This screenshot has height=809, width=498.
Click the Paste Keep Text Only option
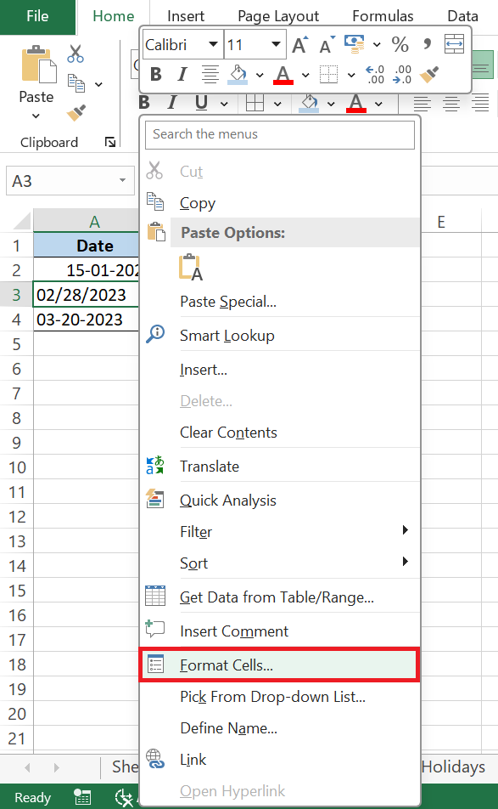tap(190, 267)
